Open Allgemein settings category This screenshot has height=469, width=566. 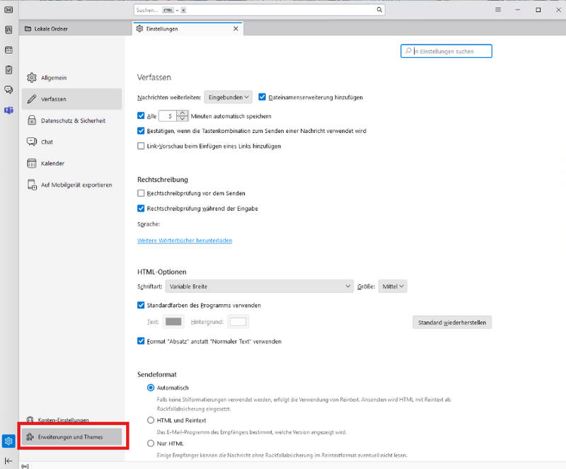(x=71, y=78)
